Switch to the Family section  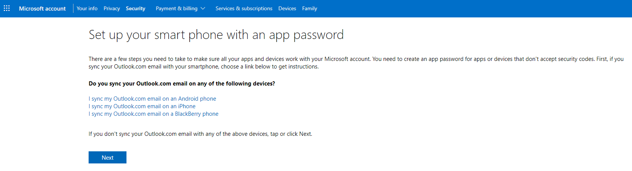pyautogui.click(x=309, y=8)
